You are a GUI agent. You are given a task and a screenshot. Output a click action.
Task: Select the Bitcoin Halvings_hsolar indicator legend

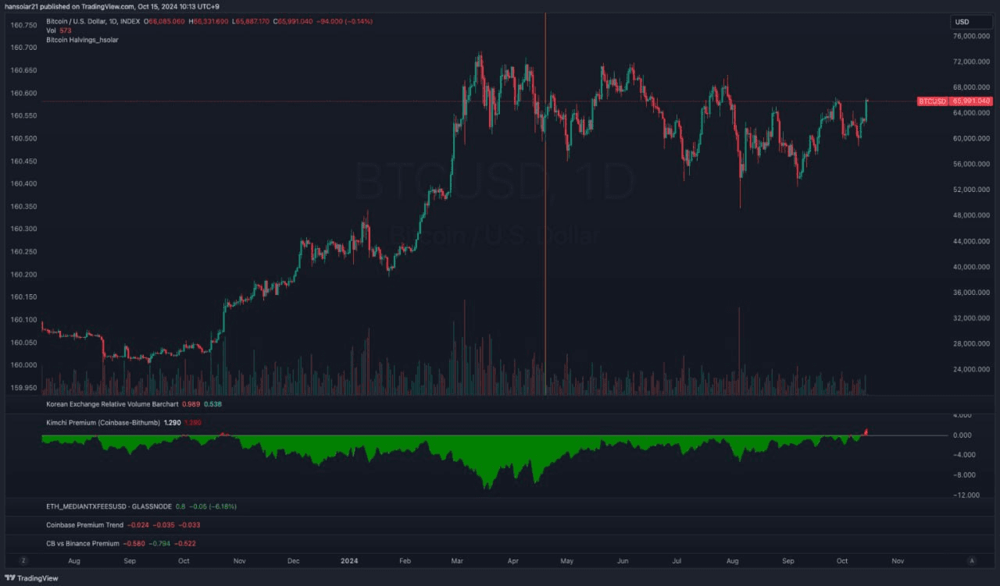pos(82,39)
